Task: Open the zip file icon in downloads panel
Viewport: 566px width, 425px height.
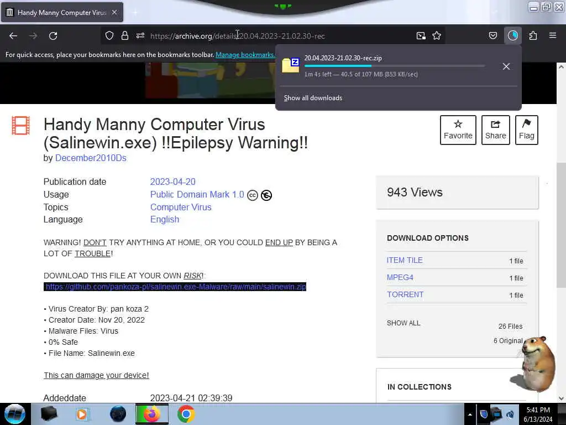Action: pos(291,65)
